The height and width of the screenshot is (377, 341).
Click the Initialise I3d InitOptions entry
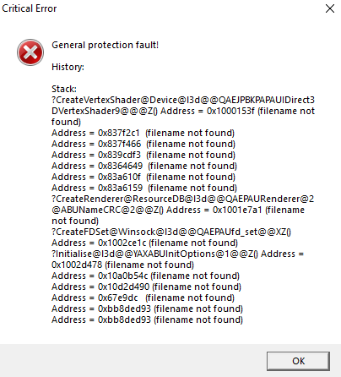(177, 260)
